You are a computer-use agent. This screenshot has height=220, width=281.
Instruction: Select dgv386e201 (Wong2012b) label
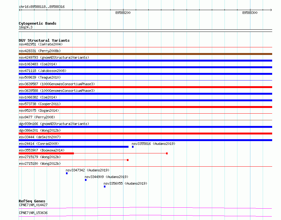[40, 130]
